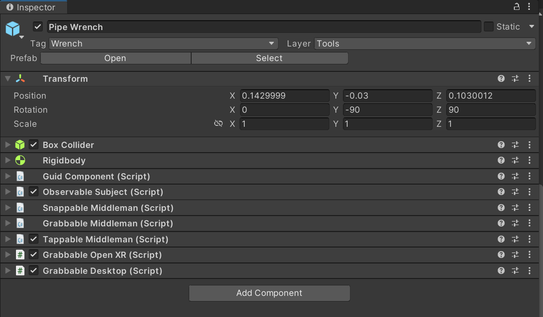
Task: Expand the Rigidbody component foldout
Action: (x=8, y=161)
